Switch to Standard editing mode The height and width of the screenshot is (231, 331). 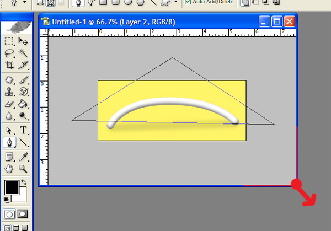click(10, 214)
